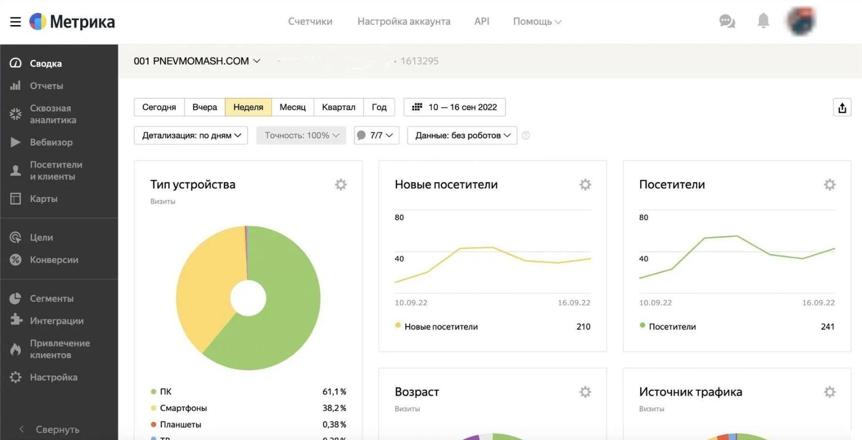Click the counter number 1613295

click(419, 61)
